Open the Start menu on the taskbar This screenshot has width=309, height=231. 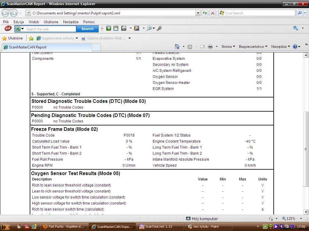click(5, 227)
